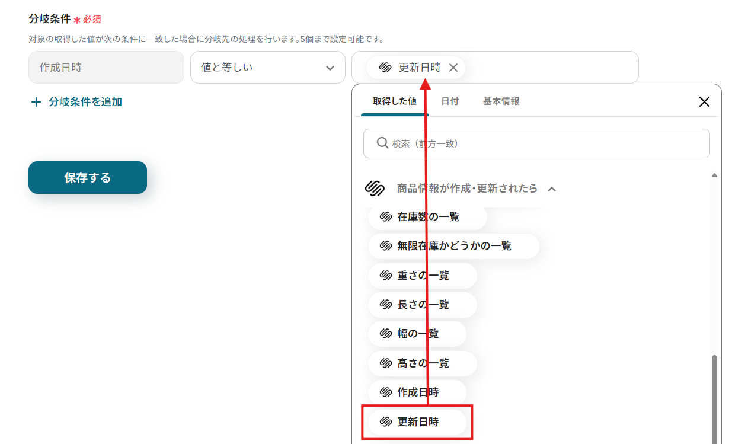Viewport: 732px width, 444px height.
Task: Switch to the 取得した値 tab
Action: point(395,101)
